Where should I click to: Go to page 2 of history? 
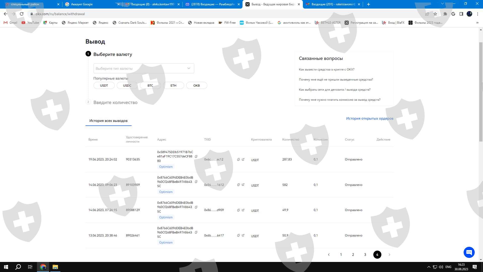coord(353,255)
